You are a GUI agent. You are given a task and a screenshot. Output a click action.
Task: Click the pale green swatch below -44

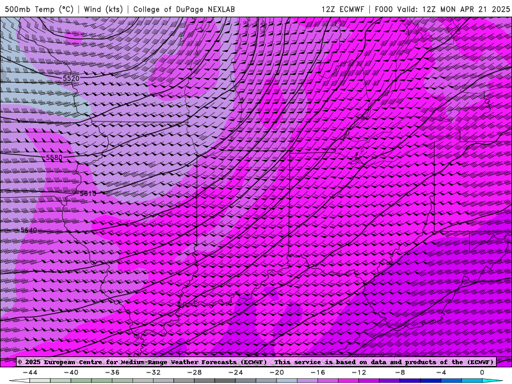[x=40, y=381]
